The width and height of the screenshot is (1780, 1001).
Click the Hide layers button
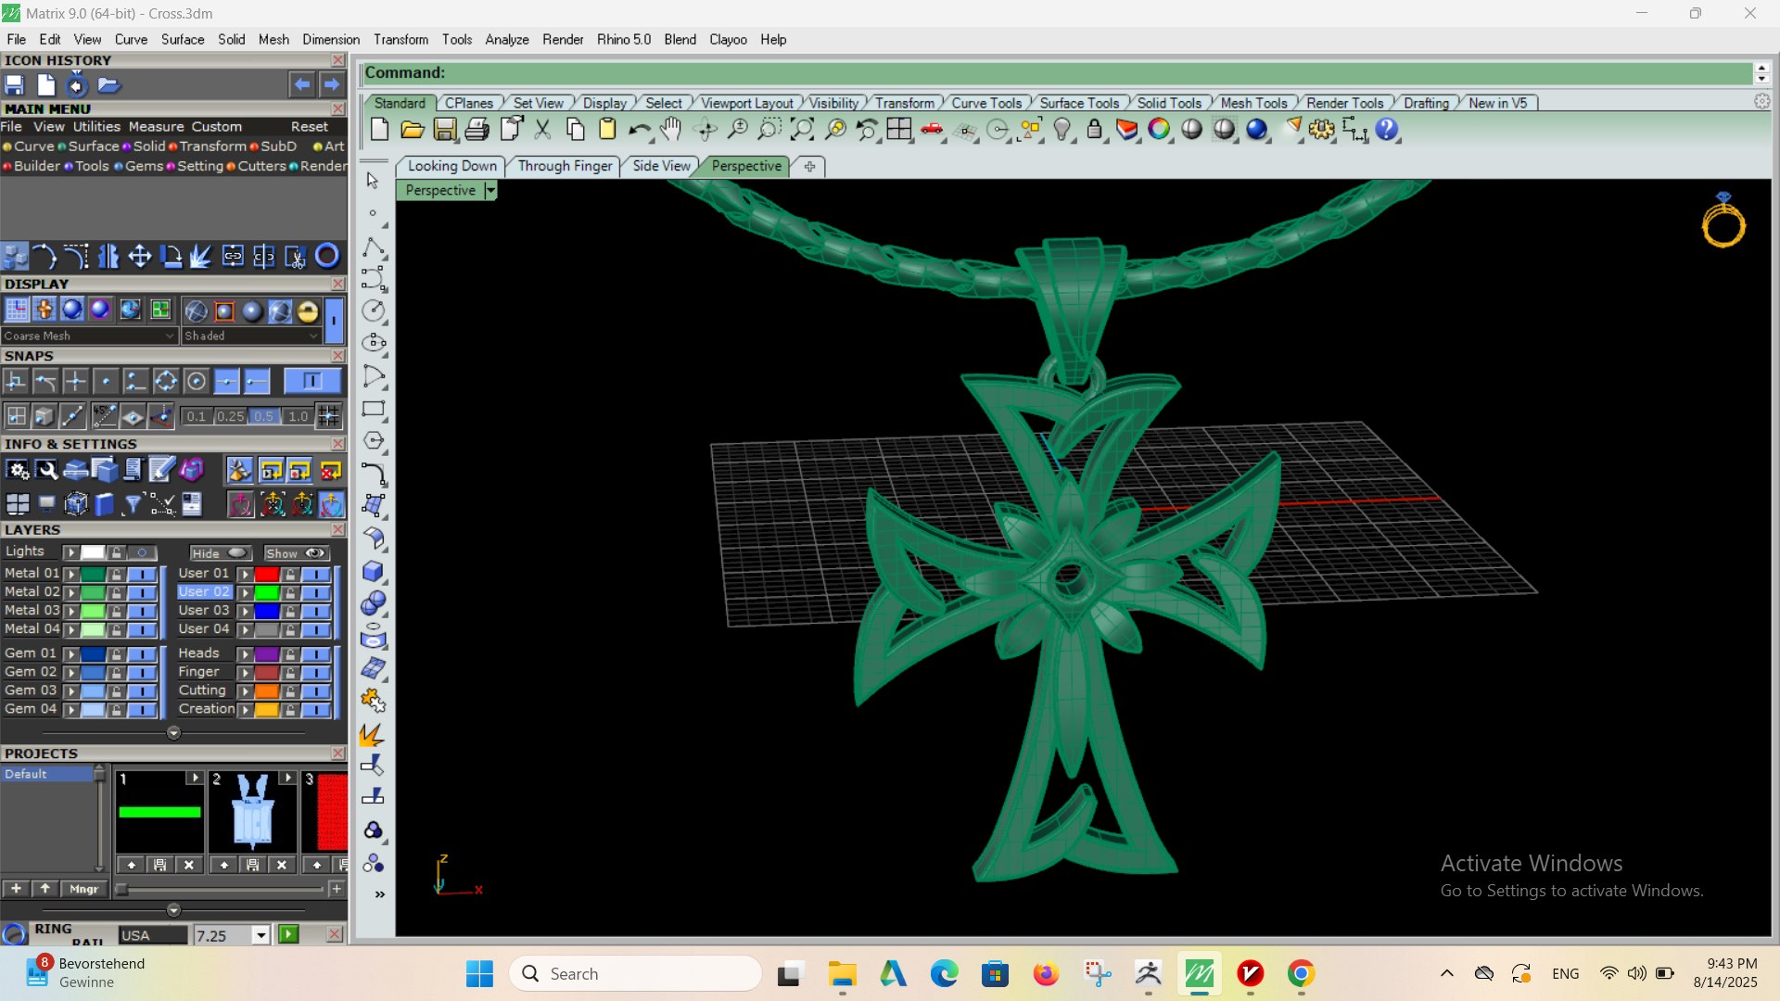pos(221,553)
